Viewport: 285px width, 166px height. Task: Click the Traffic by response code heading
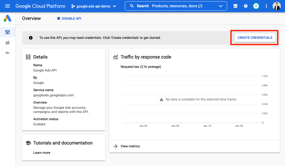click(146, 57)
